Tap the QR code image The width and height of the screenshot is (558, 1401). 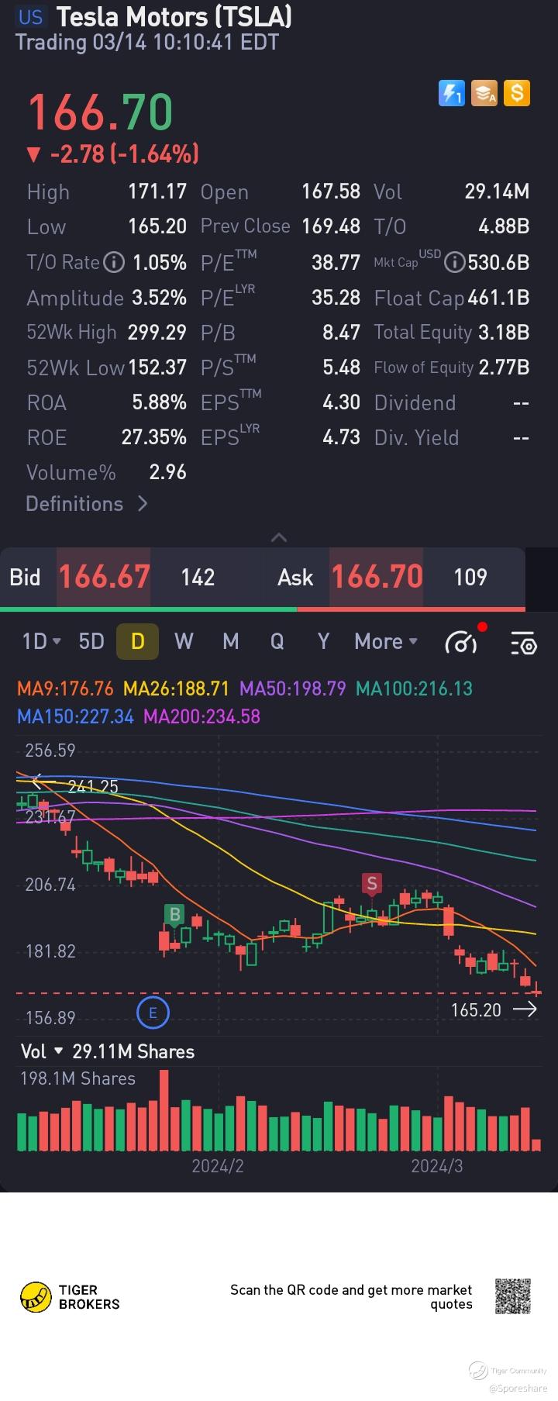[513, 1296]
